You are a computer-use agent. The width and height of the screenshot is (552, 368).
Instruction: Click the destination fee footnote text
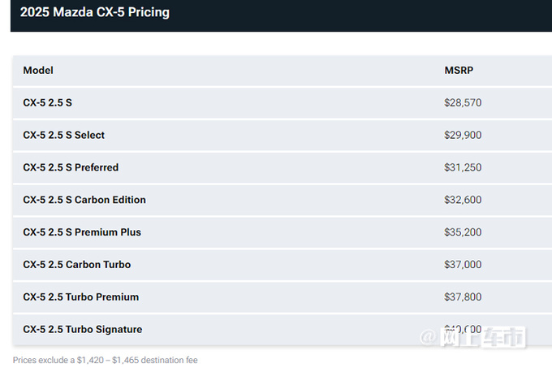coord(106,360)
